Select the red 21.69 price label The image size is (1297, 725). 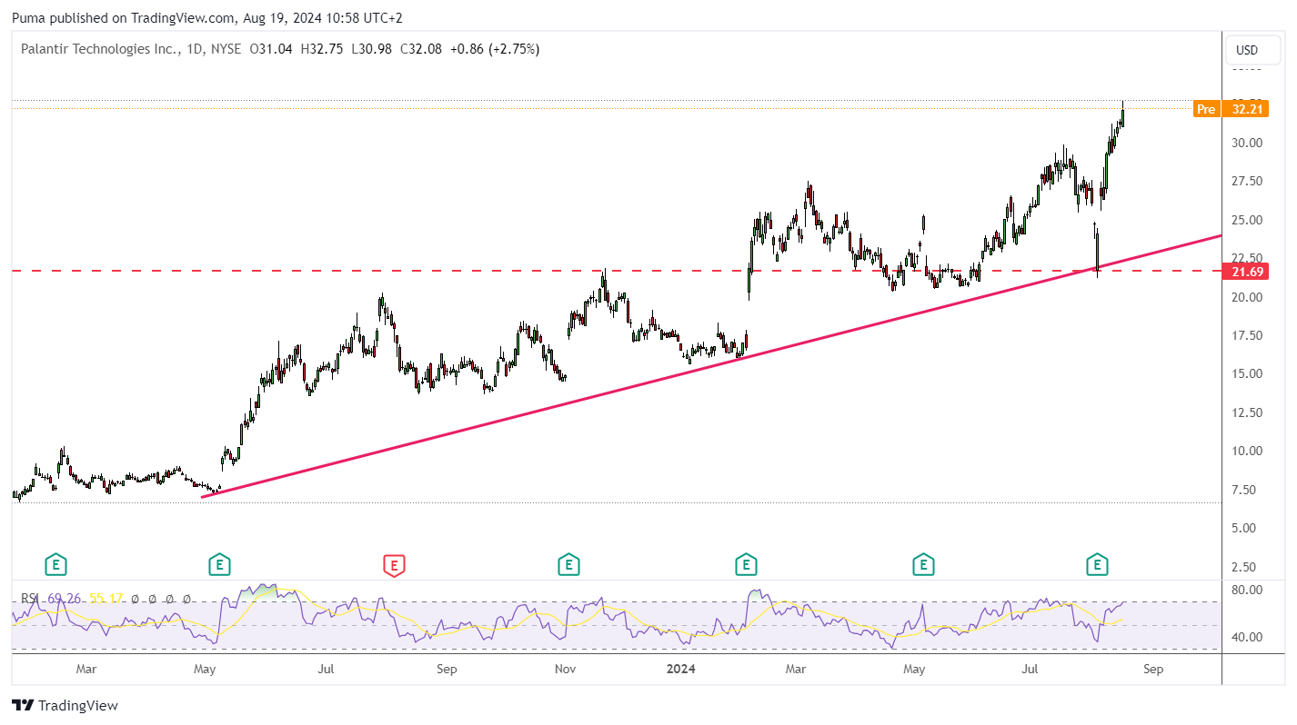[x=1245, y=272]
